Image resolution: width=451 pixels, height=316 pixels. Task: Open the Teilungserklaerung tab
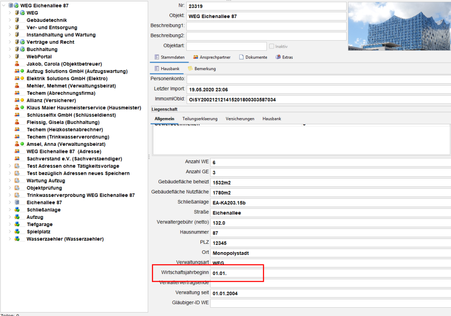[x=200, y=119]
